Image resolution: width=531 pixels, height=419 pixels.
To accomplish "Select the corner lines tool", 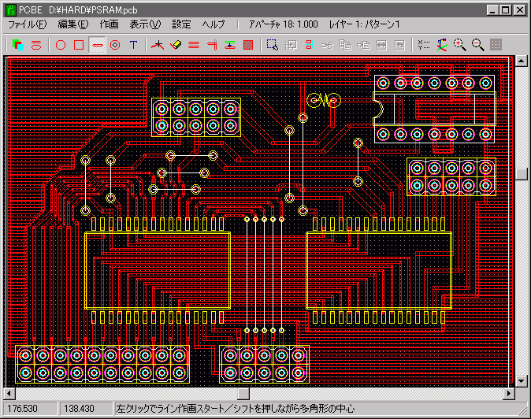I will 213,45.
